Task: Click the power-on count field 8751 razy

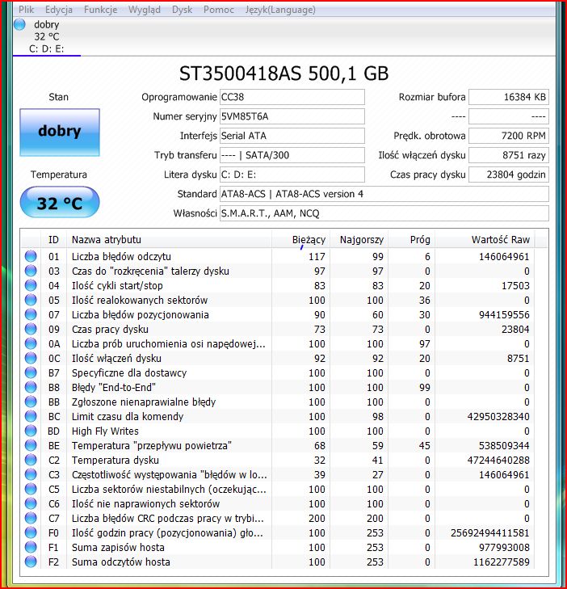Action: pos(508,155)
